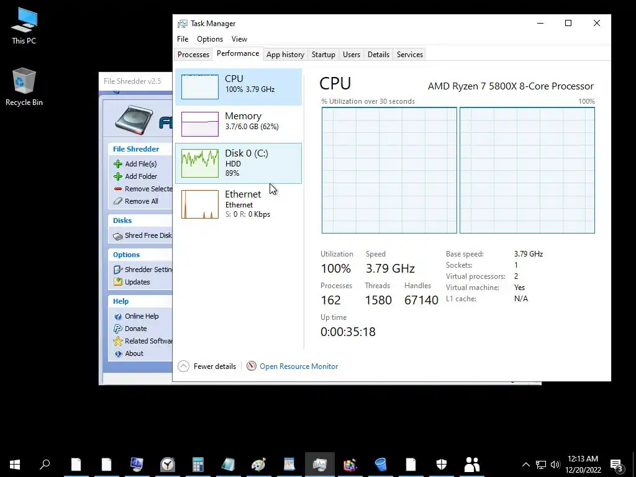
Task: Select the Recycle Bin desktop icon
Action: click(24, 87)
